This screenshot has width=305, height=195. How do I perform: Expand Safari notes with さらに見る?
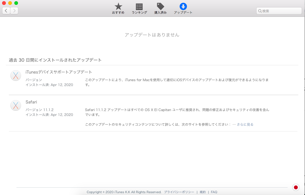(x=245, y=125)
